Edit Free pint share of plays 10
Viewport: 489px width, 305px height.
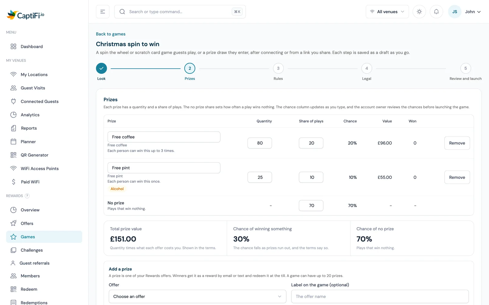coord(311,177)
